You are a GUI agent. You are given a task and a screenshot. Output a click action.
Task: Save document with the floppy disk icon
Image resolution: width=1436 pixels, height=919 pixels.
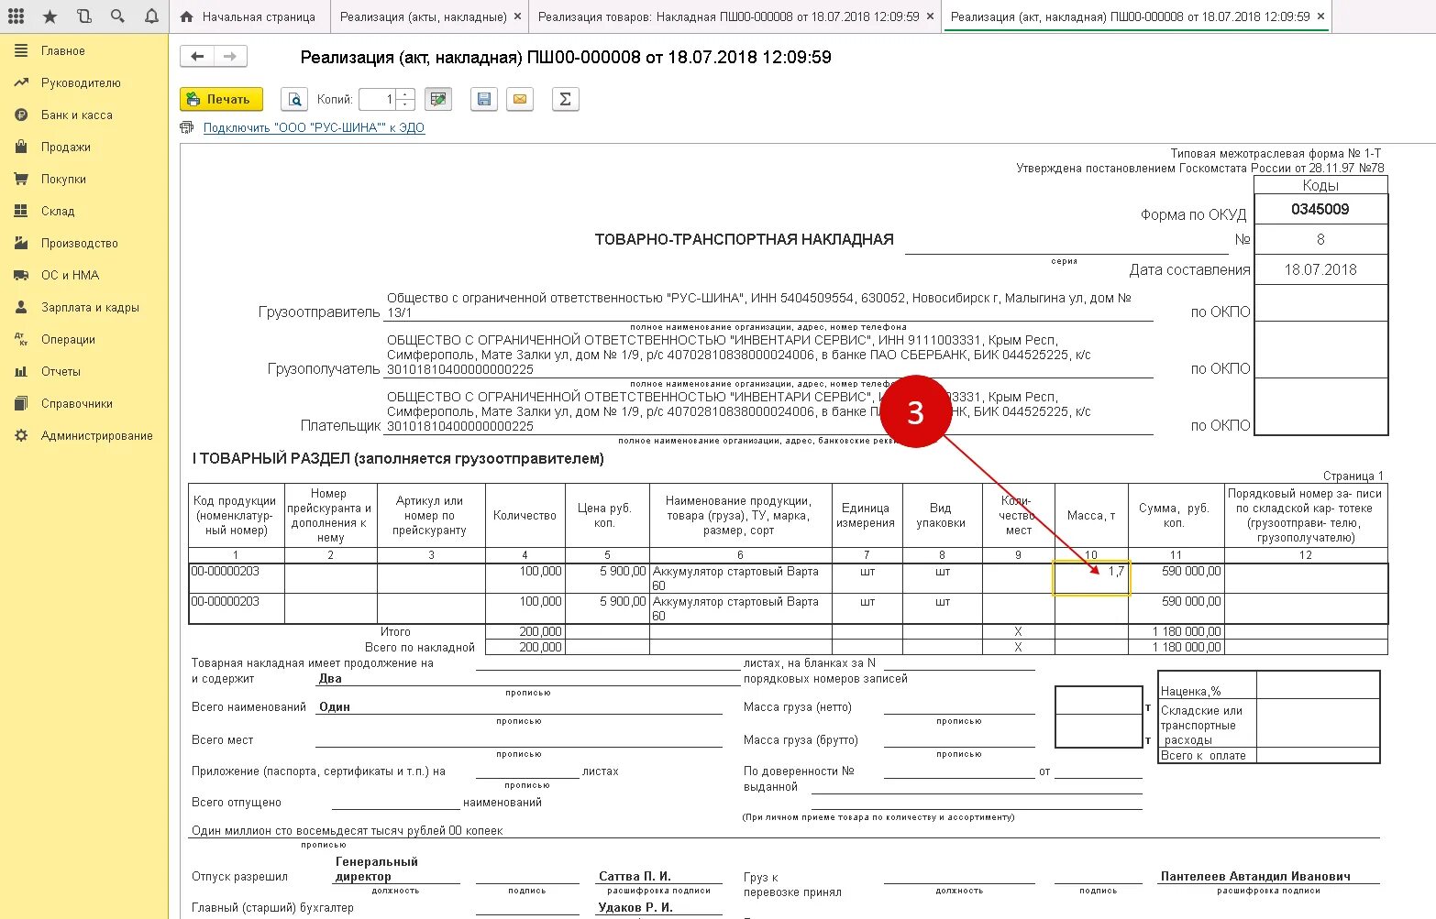[484, 99]
